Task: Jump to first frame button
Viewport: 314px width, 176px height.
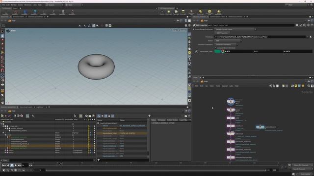Action: (4, 165)
